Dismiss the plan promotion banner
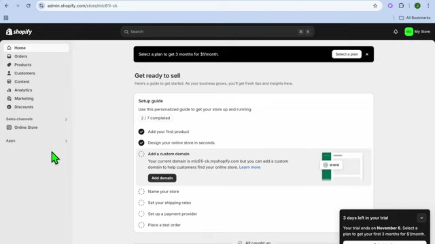 point(367,54)
